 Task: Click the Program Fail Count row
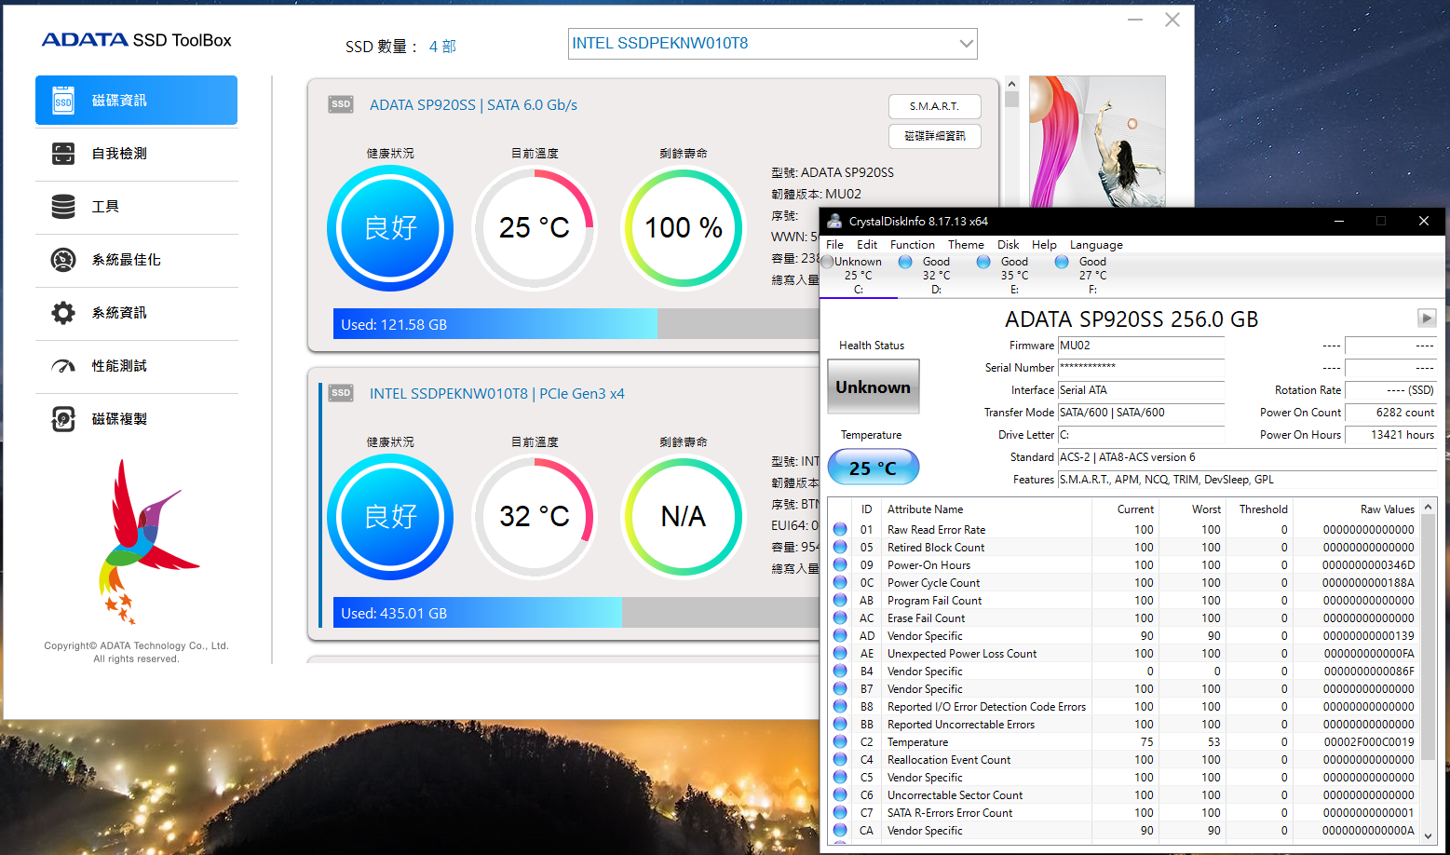1124,600
